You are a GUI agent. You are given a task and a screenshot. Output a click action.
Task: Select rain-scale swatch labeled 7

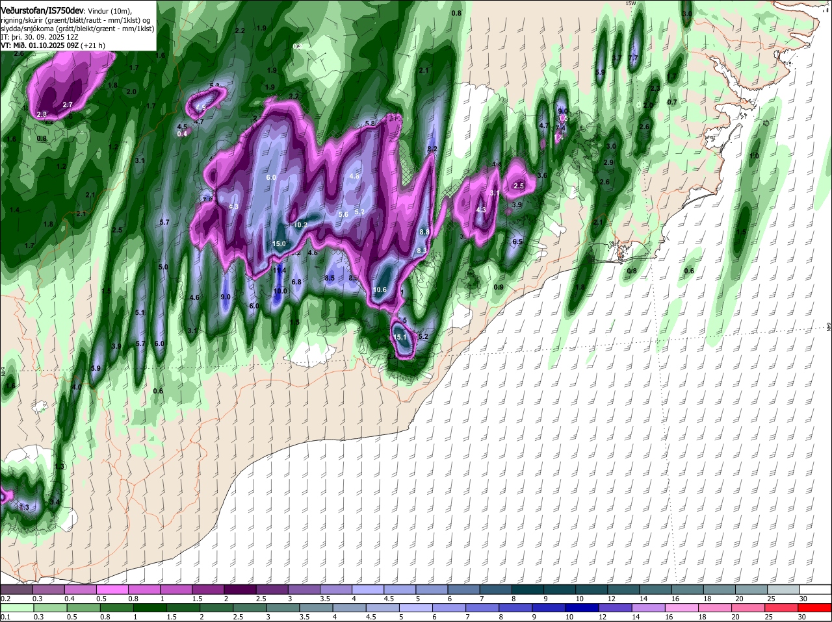point(482,608)
